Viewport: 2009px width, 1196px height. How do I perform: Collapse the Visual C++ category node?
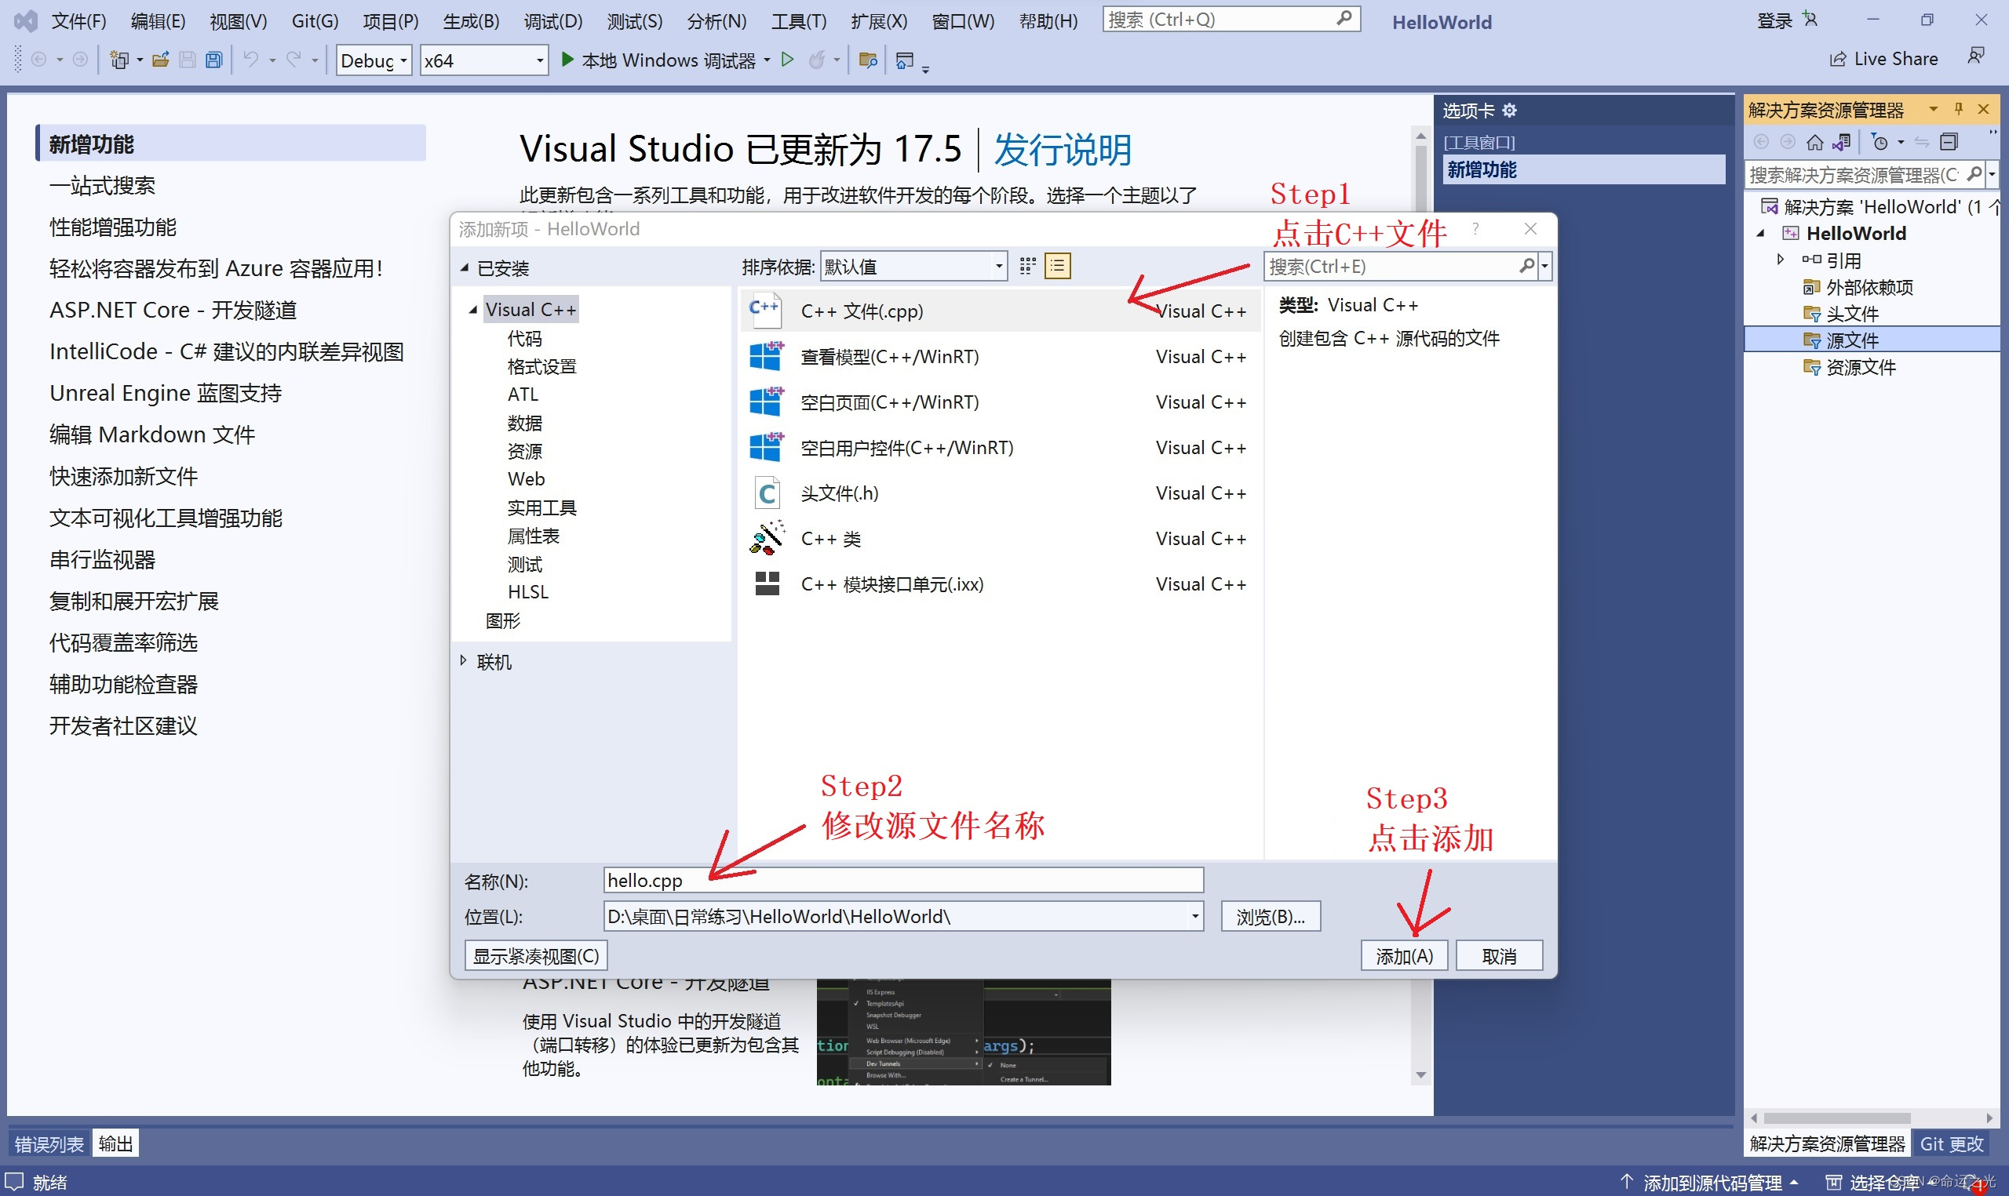click(x=472, y=311)
